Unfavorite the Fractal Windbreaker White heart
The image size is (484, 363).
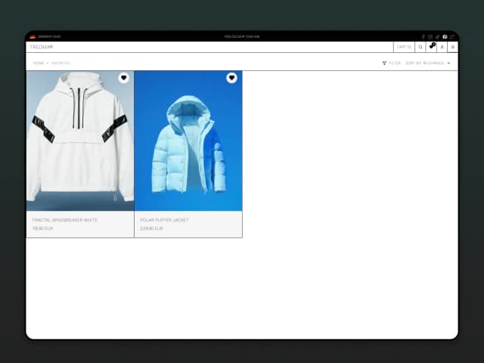(123, 78)
